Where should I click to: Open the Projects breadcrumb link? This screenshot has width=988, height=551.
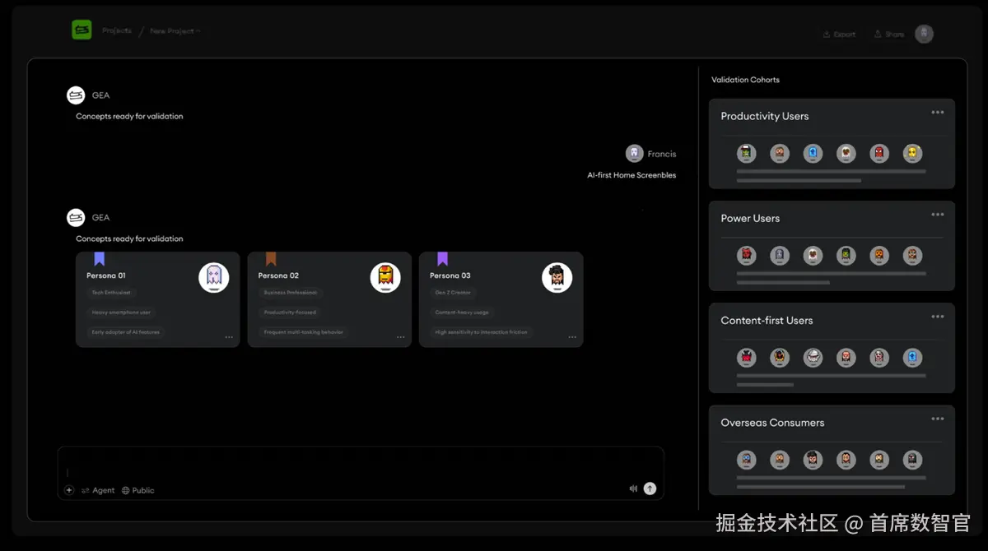point(116,30)
